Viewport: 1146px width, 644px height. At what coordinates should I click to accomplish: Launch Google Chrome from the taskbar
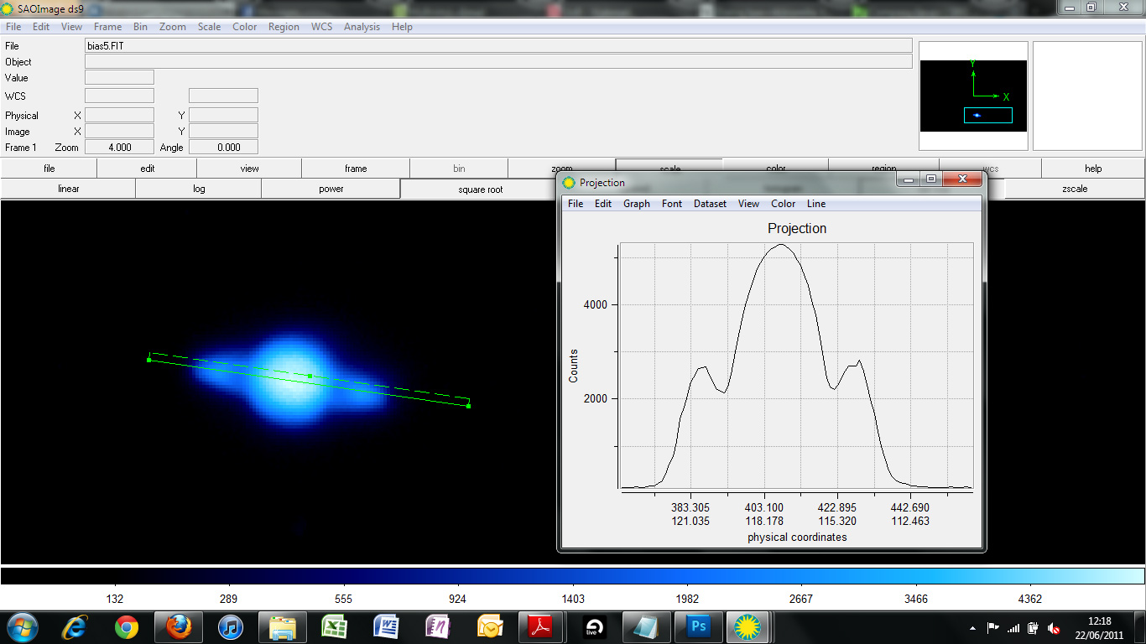point(127,626)
